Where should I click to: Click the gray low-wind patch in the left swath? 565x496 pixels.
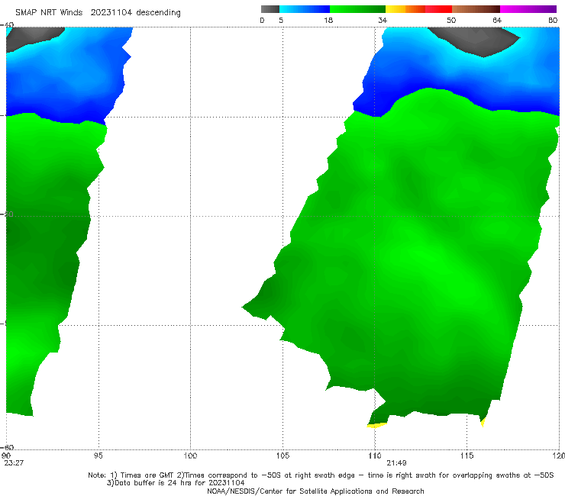(x=32, y=38)
